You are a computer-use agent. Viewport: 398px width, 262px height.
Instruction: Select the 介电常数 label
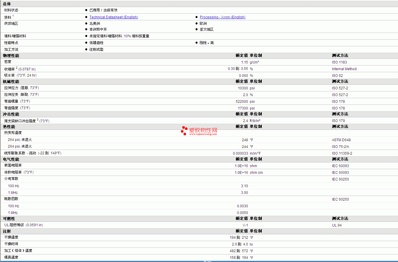tap(11, 179)
